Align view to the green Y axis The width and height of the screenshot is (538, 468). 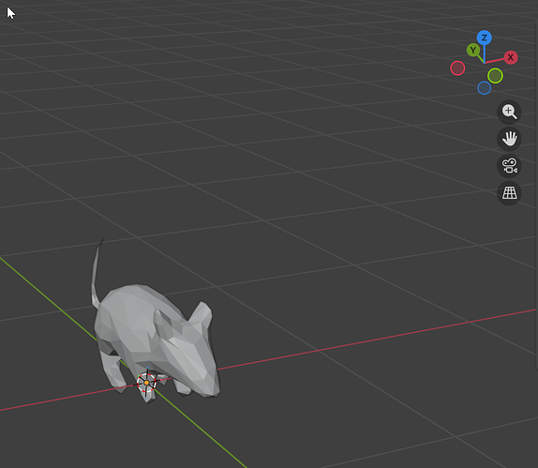pos(473,50)
